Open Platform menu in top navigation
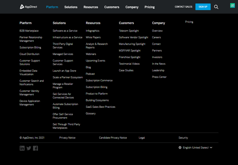 [x=52, y=7]
